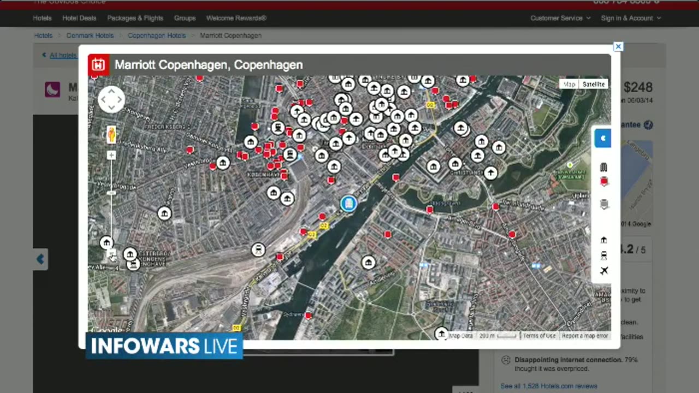Click the $248 price text
699x393 pixels.
point(638,87)
